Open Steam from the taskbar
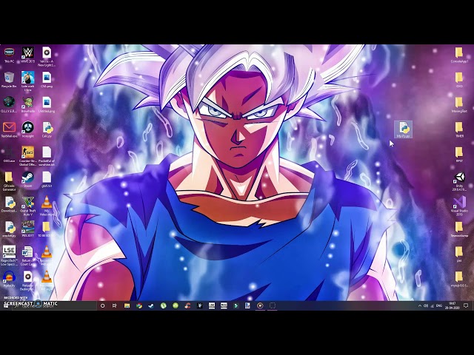 pyautogui.click(x=151, y=305)
